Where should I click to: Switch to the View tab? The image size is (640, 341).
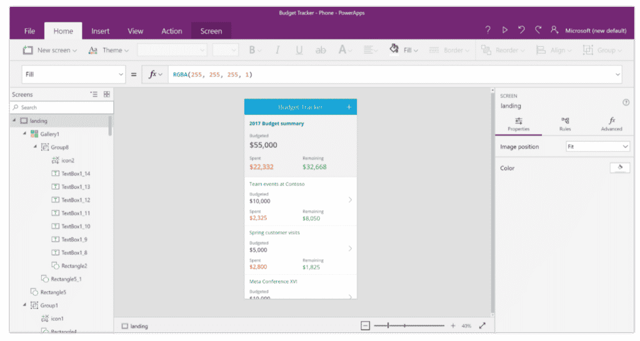pyautogui.click(x=135, y=31)
